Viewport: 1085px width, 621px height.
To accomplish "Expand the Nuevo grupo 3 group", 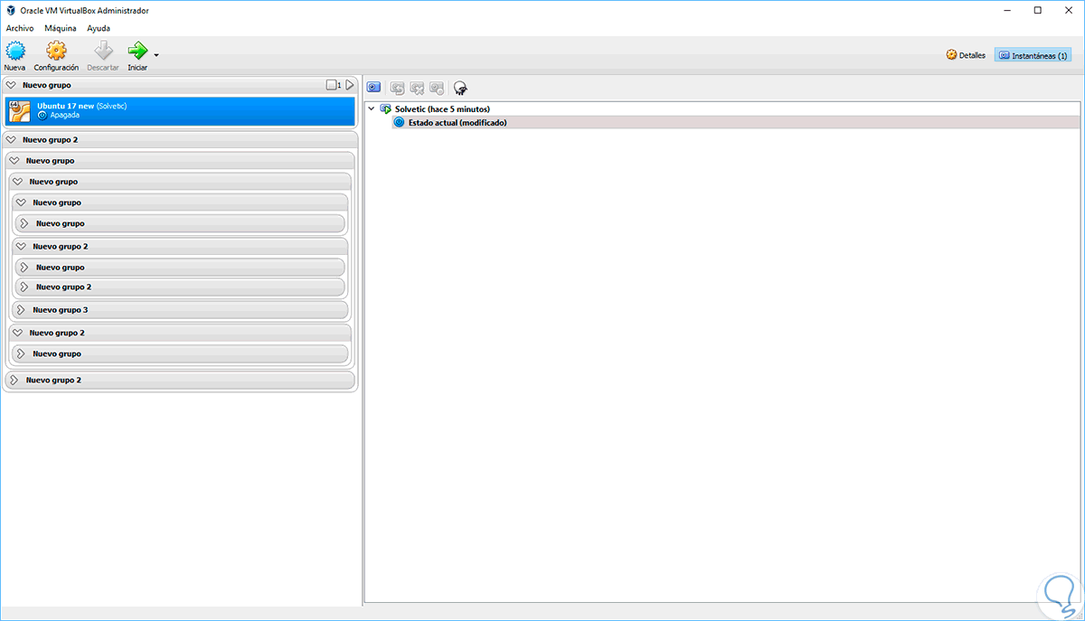I will pos(21,310).
